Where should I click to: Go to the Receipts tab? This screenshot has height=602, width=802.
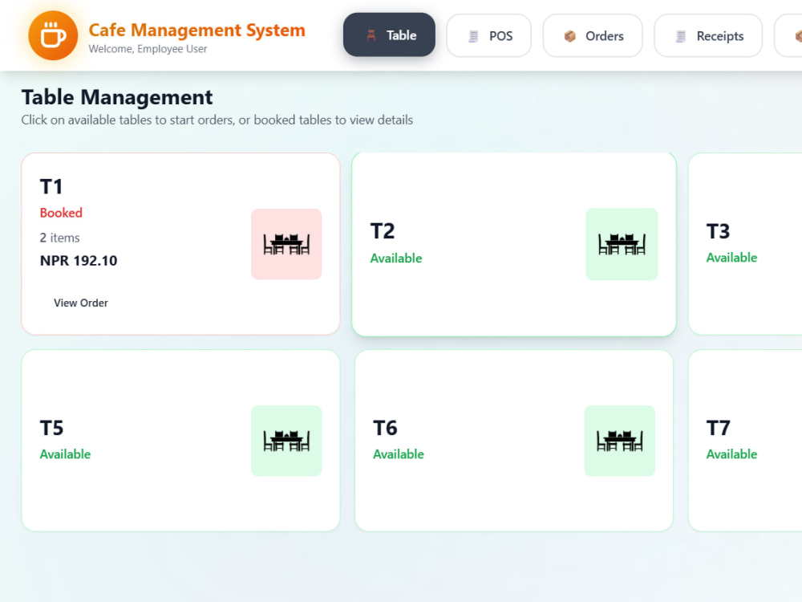pyautogui.click(x=708, y=36)
